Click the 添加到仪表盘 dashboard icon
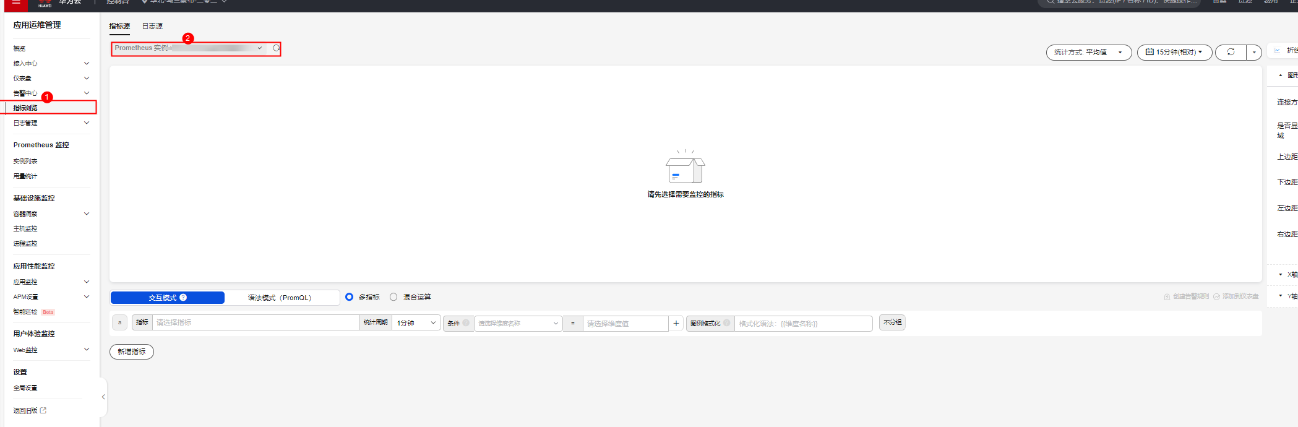This screenshot has width=1298, height=427. 1216,297
